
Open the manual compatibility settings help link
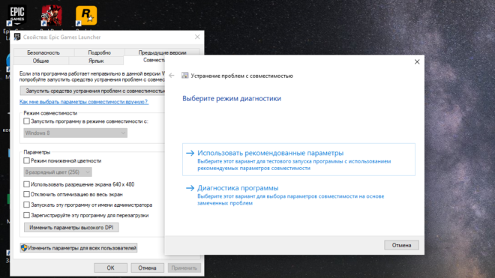point(84,102)
